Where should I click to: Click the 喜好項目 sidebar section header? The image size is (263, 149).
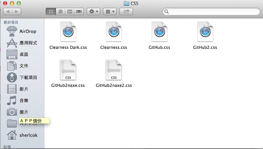click(x=11, y=22)
